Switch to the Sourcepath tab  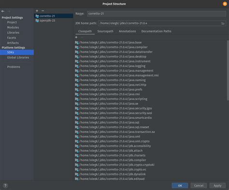pyautogui.click(x=105, y=31)
